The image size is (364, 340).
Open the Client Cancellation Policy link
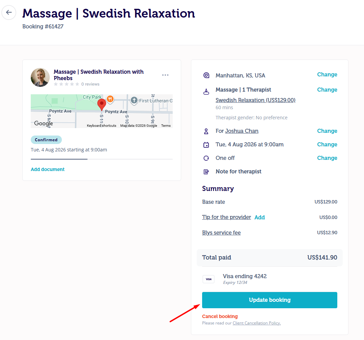257,323
